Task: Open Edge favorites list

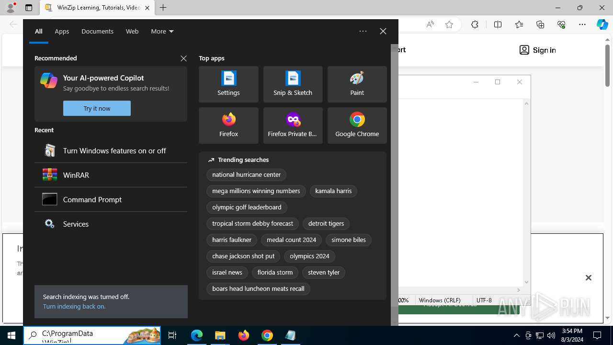Action: click(x=519, y=24)
